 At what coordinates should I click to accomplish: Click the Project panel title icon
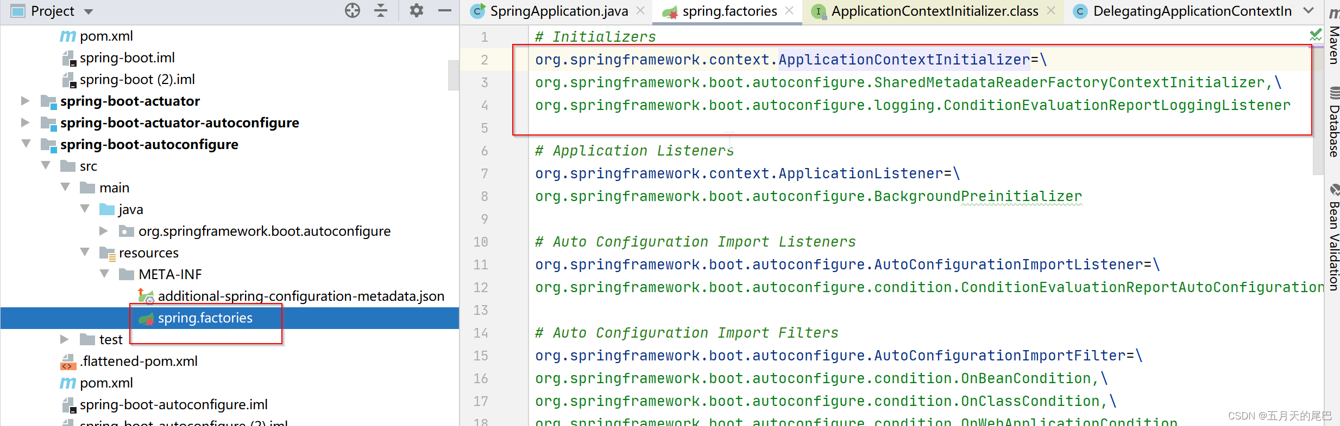[18, 11]
